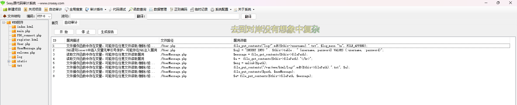Open 正则编码 regex encoding tool

178,9
